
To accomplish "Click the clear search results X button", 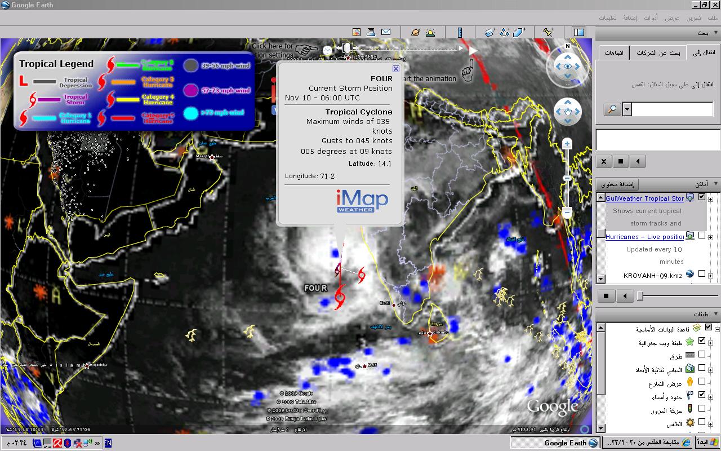I will click(x=604, y=161).
